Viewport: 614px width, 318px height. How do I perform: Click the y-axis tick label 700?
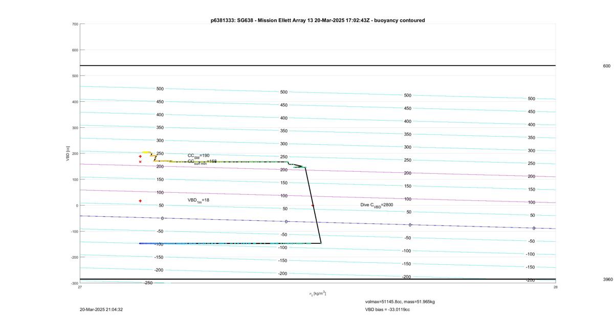[75, 24]
